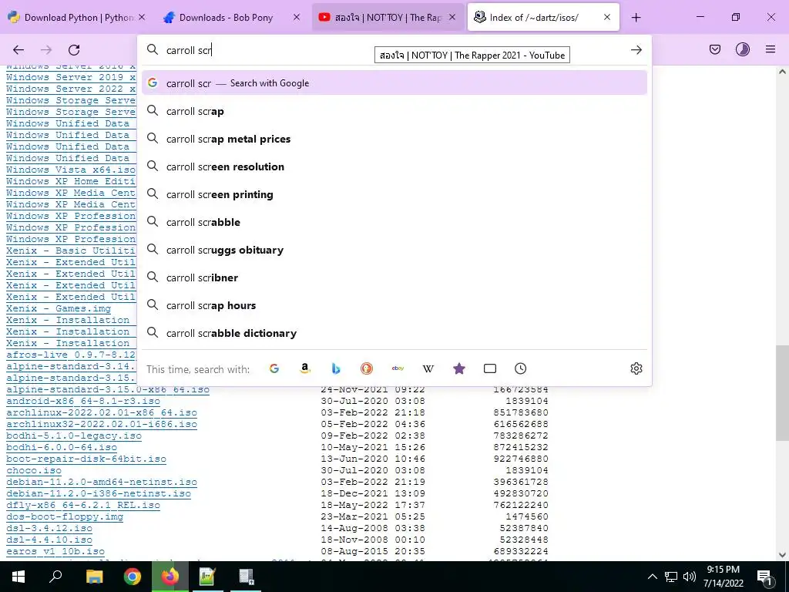Open choco.iso link

click(x=34, y=471)
